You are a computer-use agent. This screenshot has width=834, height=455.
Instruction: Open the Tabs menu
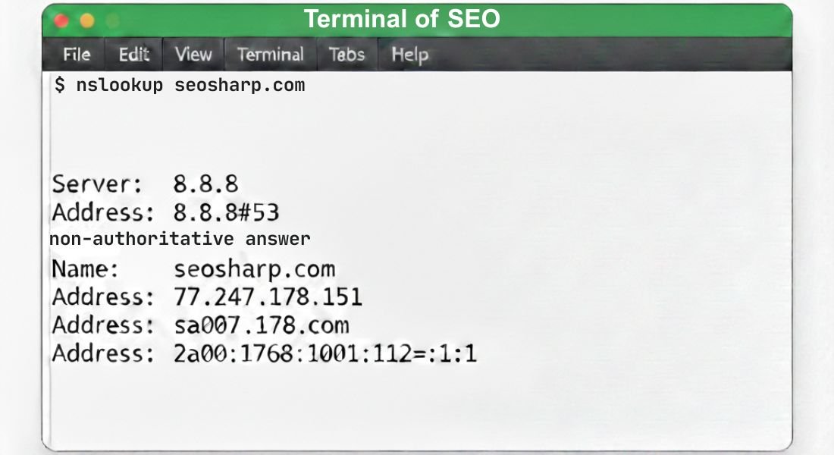tap(346, 55)
